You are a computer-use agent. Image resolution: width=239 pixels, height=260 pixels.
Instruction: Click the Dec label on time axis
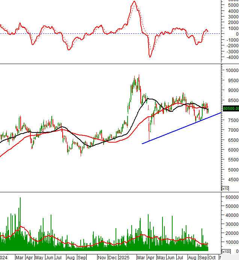112,257
